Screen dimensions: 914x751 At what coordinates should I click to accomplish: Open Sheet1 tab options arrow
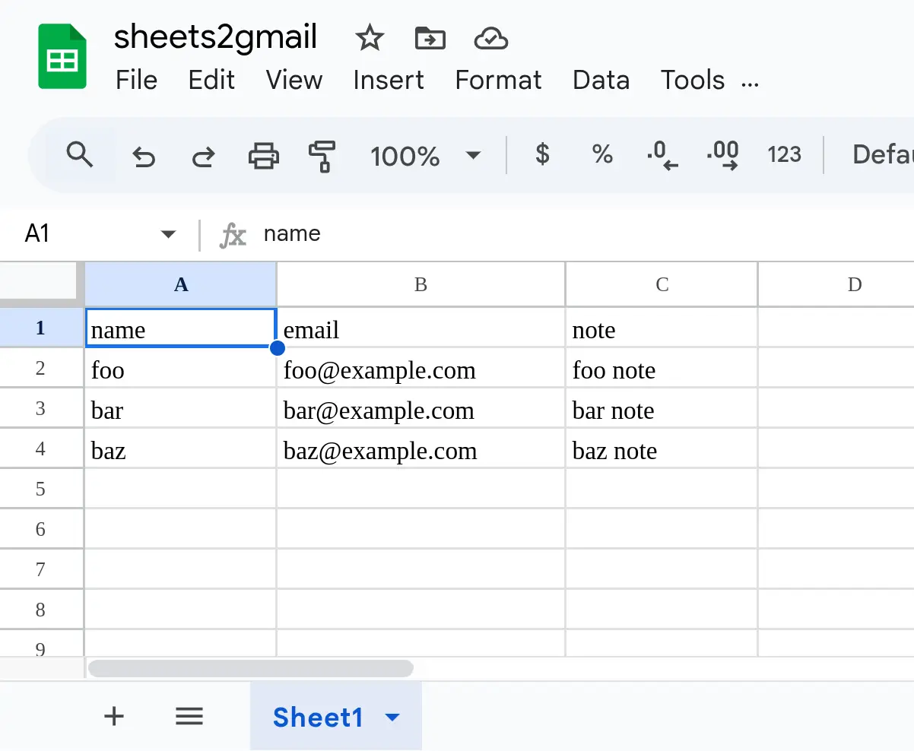[x=393, y=717]
